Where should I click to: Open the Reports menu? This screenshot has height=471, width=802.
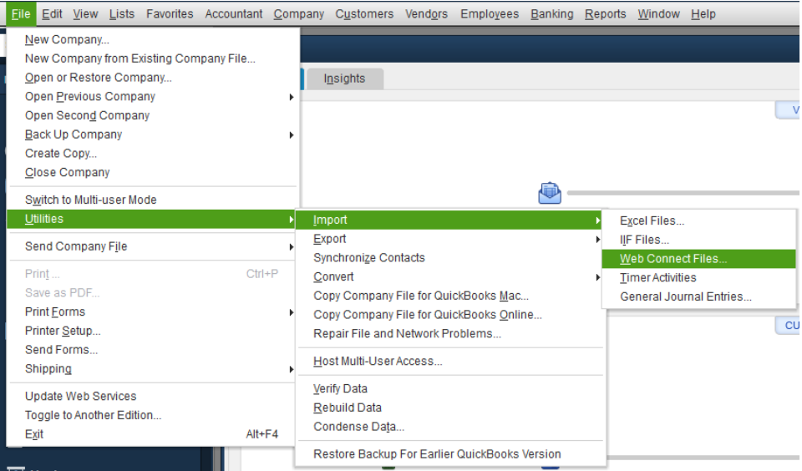(606, 14)
